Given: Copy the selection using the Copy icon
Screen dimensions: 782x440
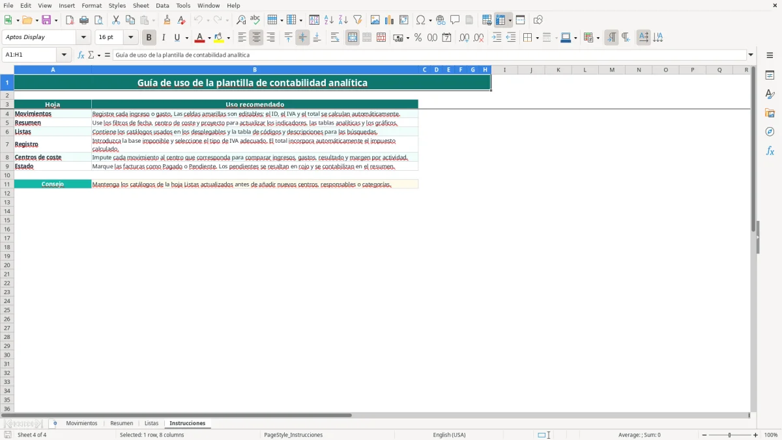Looking at the screenshot, I should coord(130,20).
